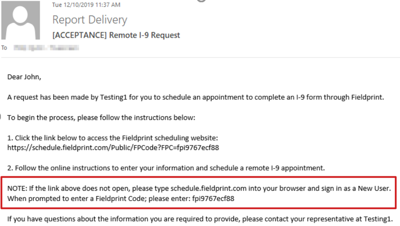400x226 pixels.
Task: Click the red highlighted NOTE box
Action: click(x=199, y=193)
